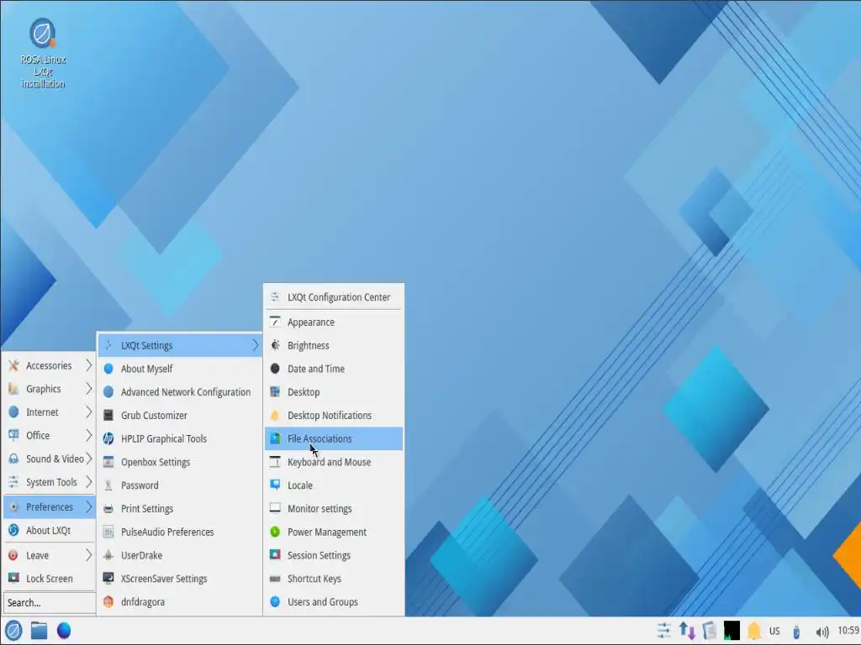This screenshot has width=861, height=645.
Task: Click the Shortcut Keys keyboard icon
Action: [x=275, y=579]
